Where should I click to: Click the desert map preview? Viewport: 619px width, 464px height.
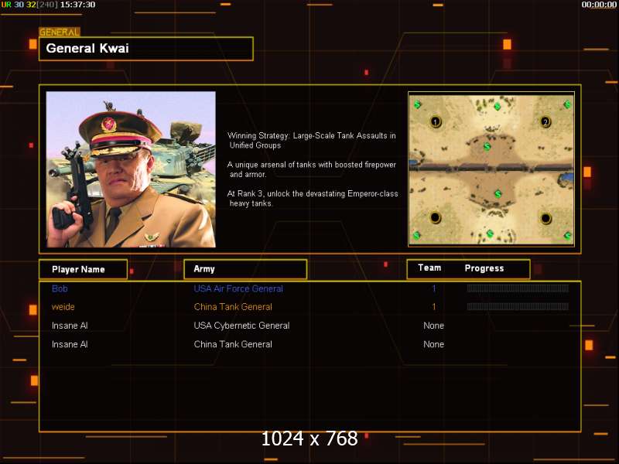(491, 169)
